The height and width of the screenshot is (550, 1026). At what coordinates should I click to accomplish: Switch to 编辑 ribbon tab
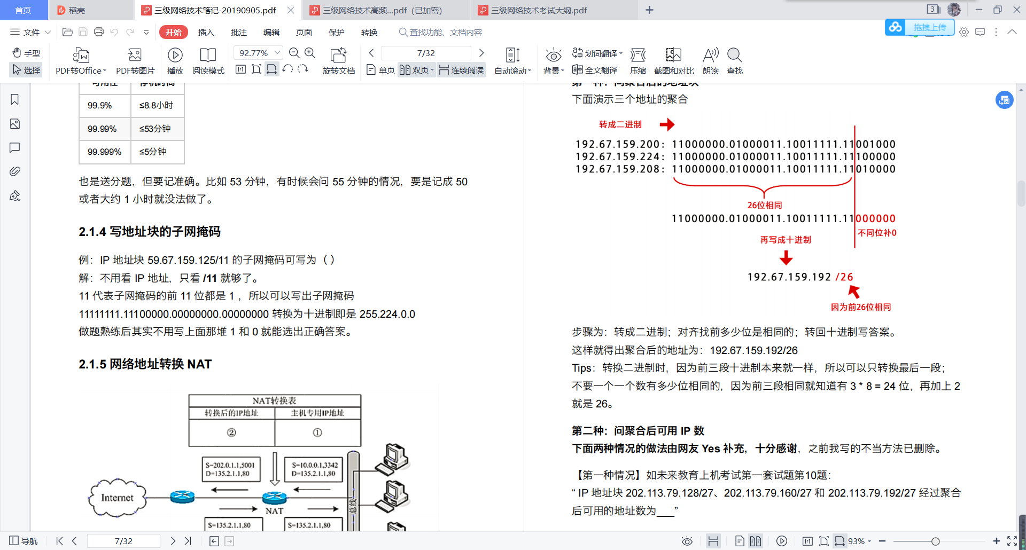pos(271,32)
